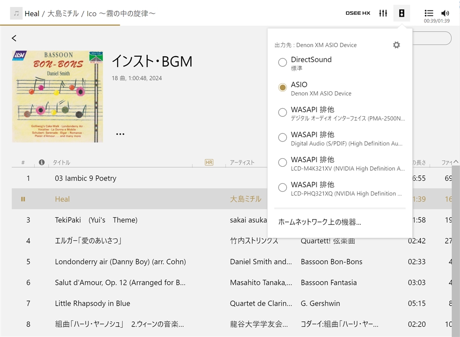
Task: Open ホームネットワーク上の機器 entry
Action: [319, 222]
